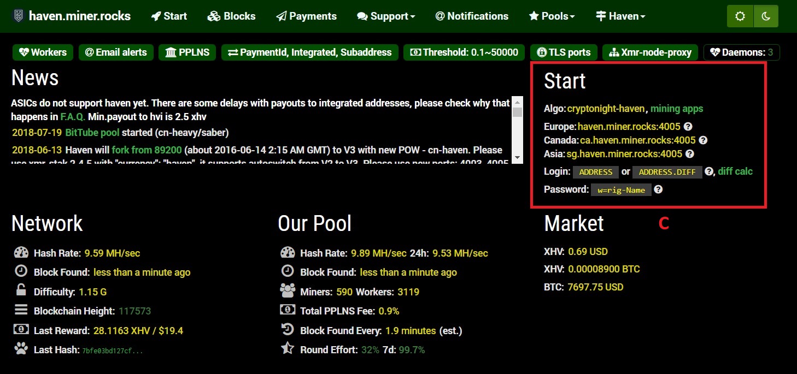Expand the Haven dropdown menu
The width and height of the screenshot is (797, 374).
click(x=620, y=16)
